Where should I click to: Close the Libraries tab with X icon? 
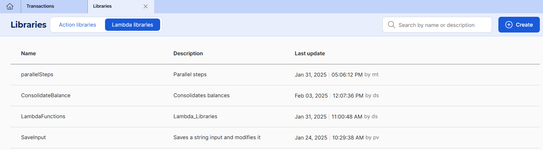click(x=146, y=6)
